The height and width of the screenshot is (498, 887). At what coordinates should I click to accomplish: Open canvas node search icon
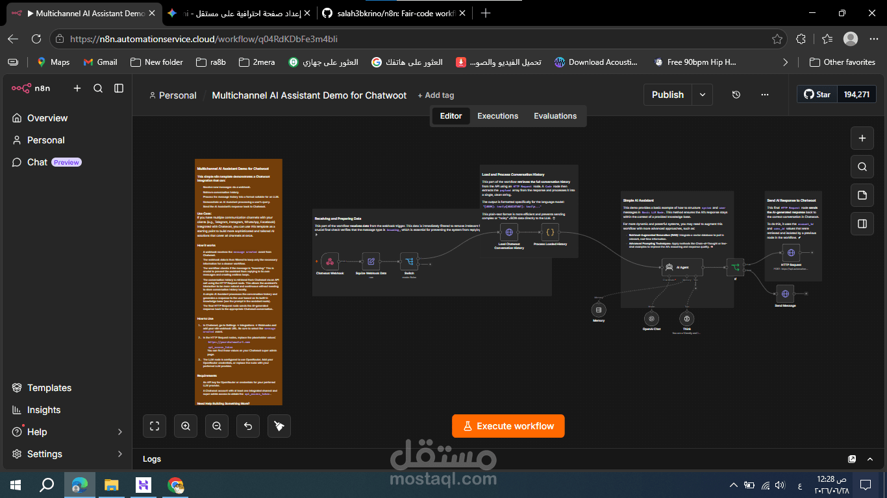pyautogui.click(x=862, y=167)
